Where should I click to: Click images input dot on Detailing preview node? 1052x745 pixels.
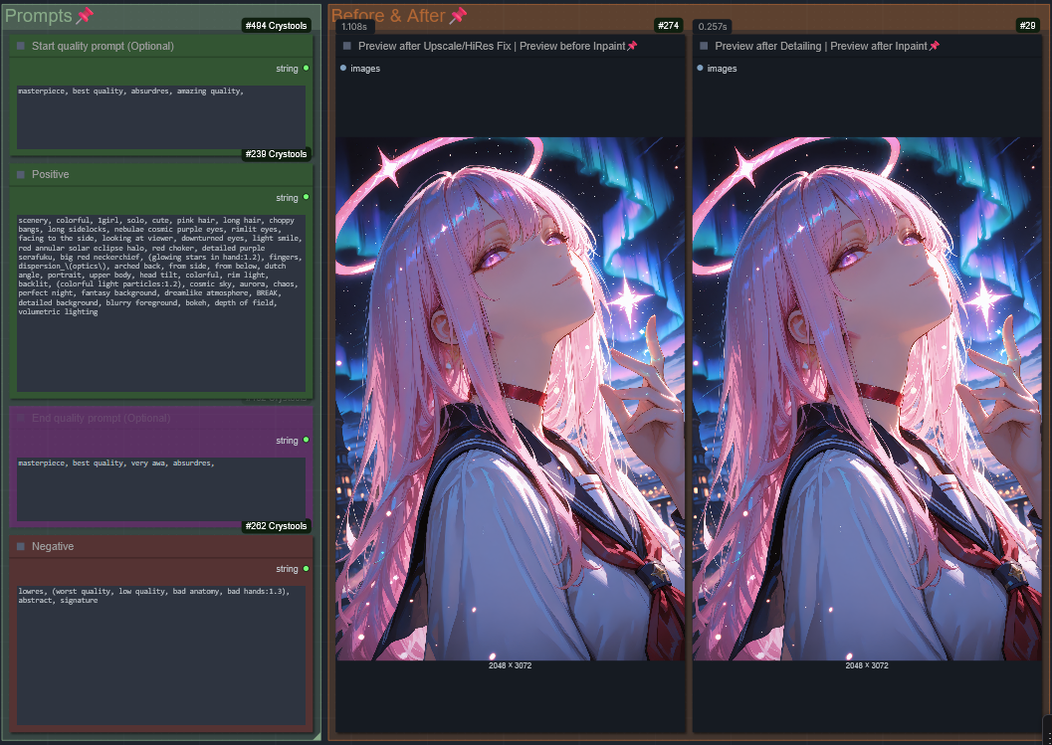[x=700, y=69]
